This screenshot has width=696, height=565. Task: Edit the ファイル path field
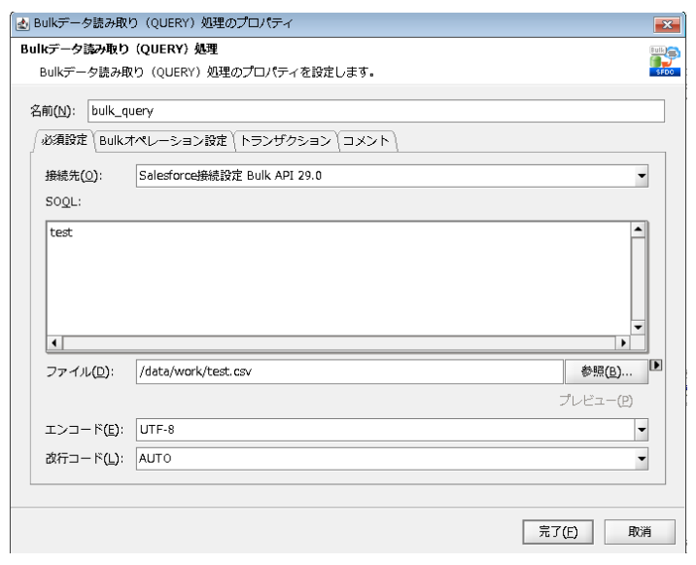(349, 371)
